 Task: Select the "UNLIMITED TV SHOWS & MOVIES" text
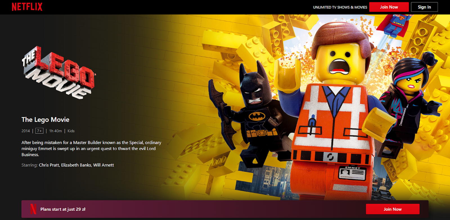click(x=340, y=7)
